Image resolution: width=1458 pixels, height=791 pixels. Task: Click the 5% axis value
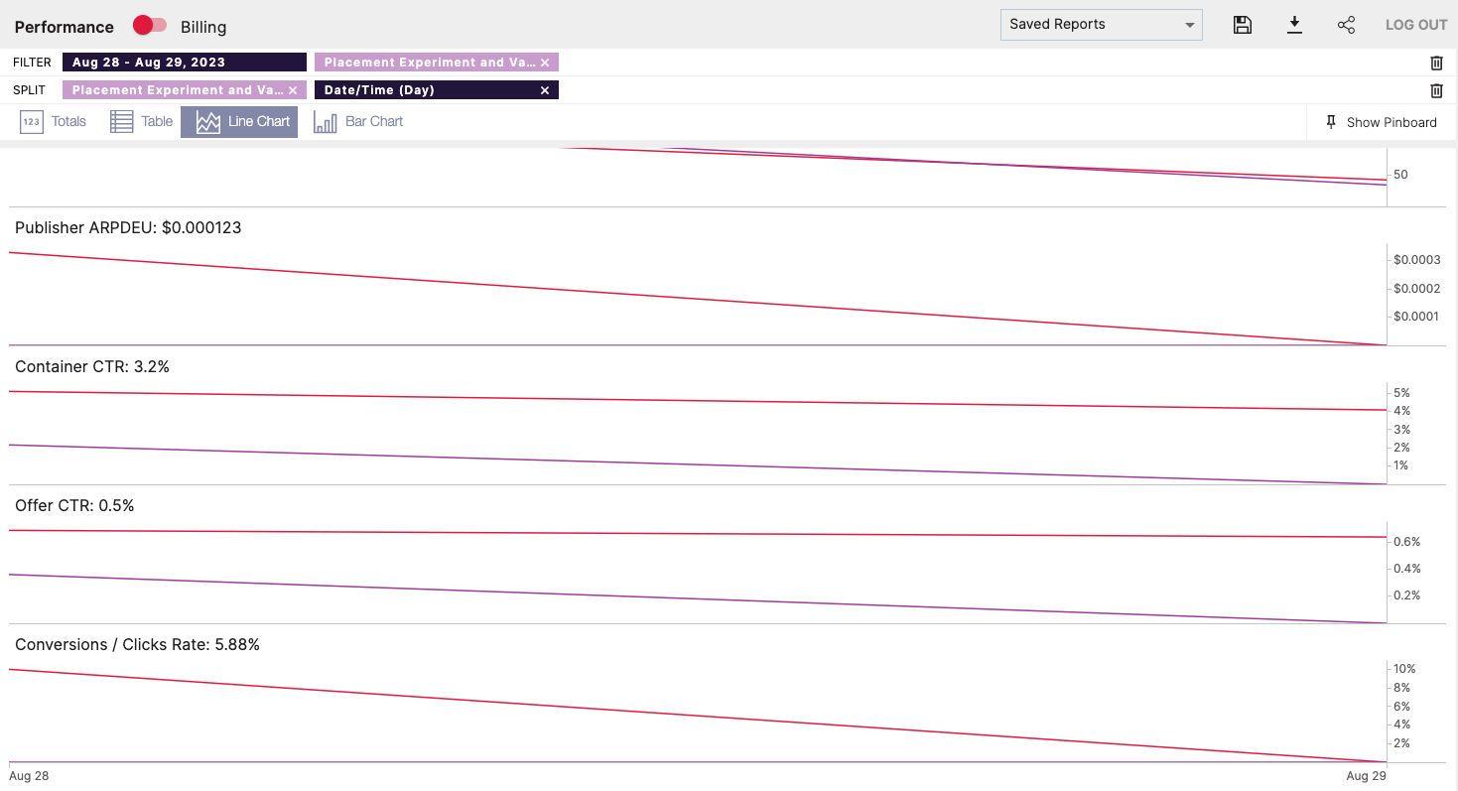[1401, 393]
